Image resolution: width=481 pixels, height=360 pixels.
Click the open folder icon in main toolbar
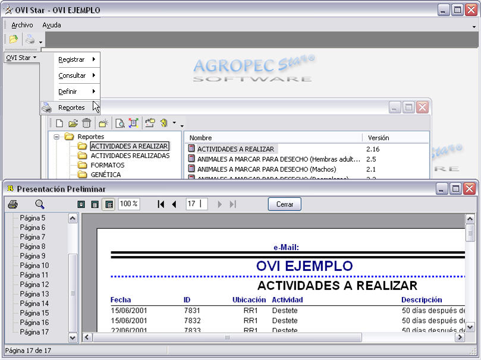pos(14,39)
